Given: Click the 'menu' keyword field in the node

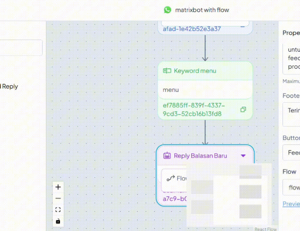Looking at the screenshot, I should coord(205,90).
